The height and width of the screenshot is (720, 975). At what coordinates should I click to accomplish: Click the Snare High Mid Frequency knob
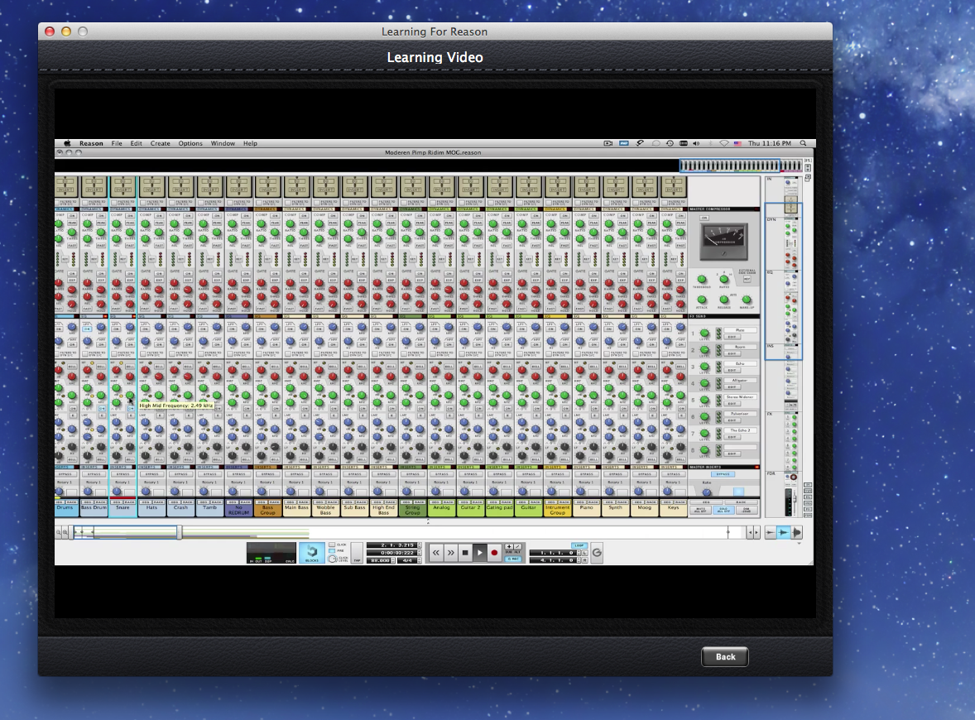coord(130,396)
